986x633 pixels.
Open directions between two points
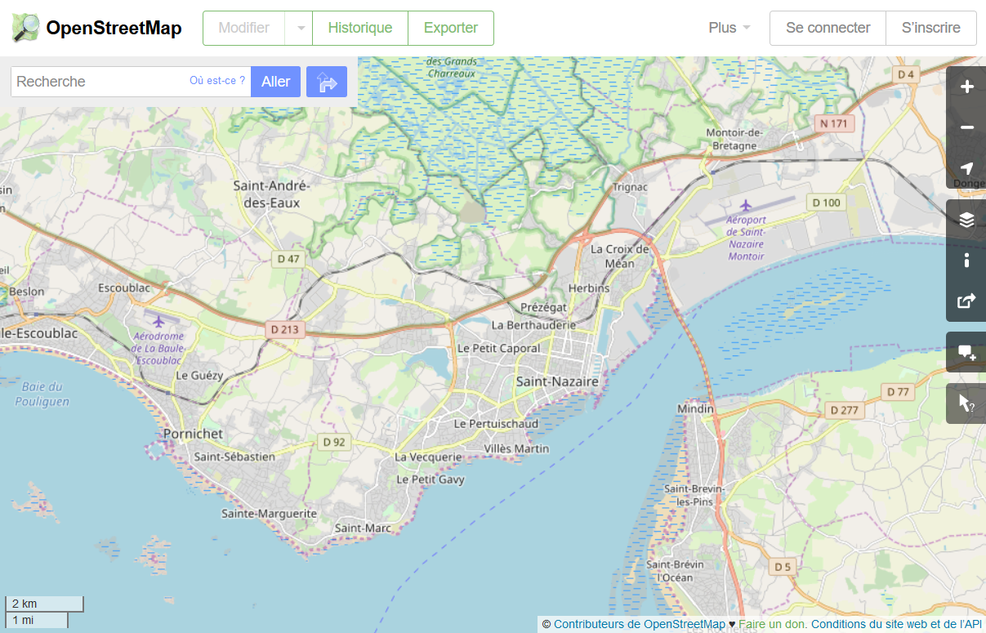pos(327,82)
